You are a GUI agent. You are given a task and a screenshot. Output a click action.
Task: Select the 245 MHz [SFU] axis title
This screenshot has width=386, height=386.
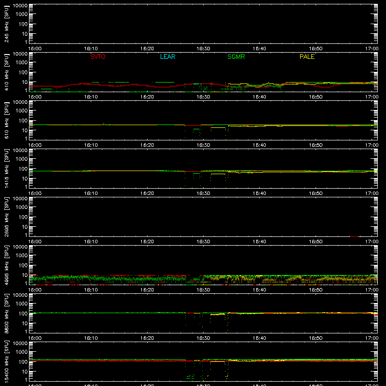point(6,24)
